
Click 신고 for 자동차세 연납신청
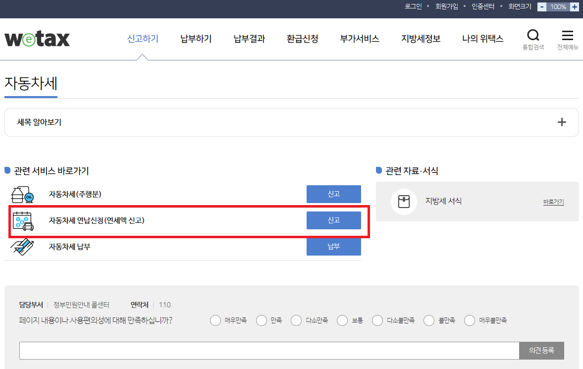point(333,220)
